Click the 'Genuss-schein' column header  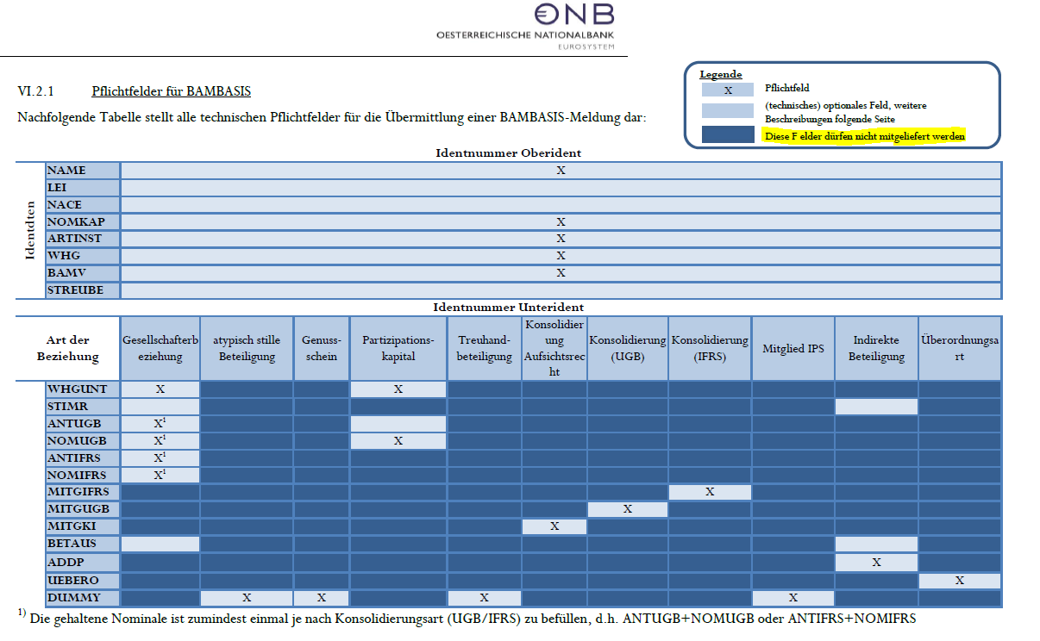pos(322,348)
